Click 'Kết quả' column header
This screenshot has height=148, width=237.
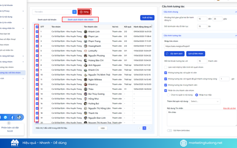(128, 27)
